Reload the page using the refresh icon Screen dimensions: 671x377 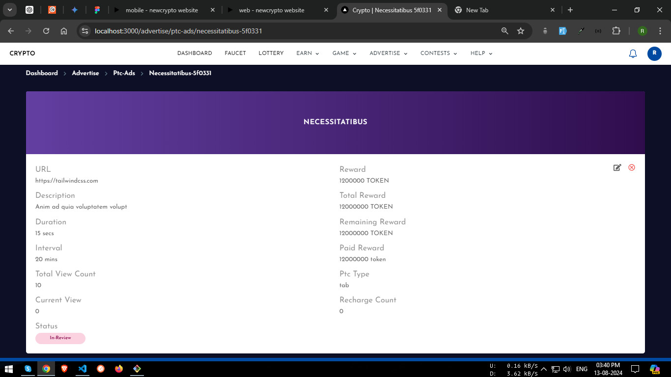tap(46, 31)
